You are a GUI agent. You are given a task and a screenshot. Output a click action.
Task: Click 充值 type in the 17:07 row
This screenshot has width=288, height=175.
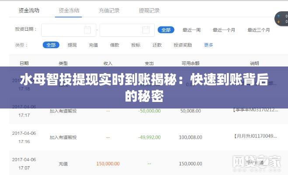pyautogui.click(x=63, y=164)
